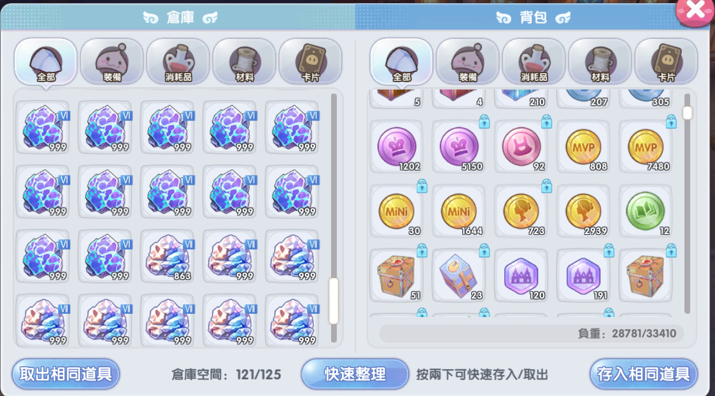Click the 快速整理 quick sort button
The image size is (715, 396).
tap(355, 374)
